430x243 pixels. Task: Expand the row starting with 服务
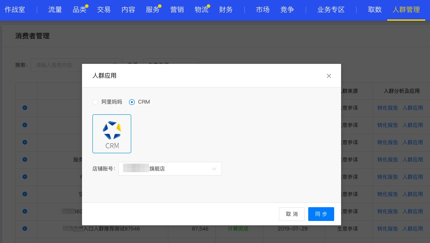(x=25, y=160)
